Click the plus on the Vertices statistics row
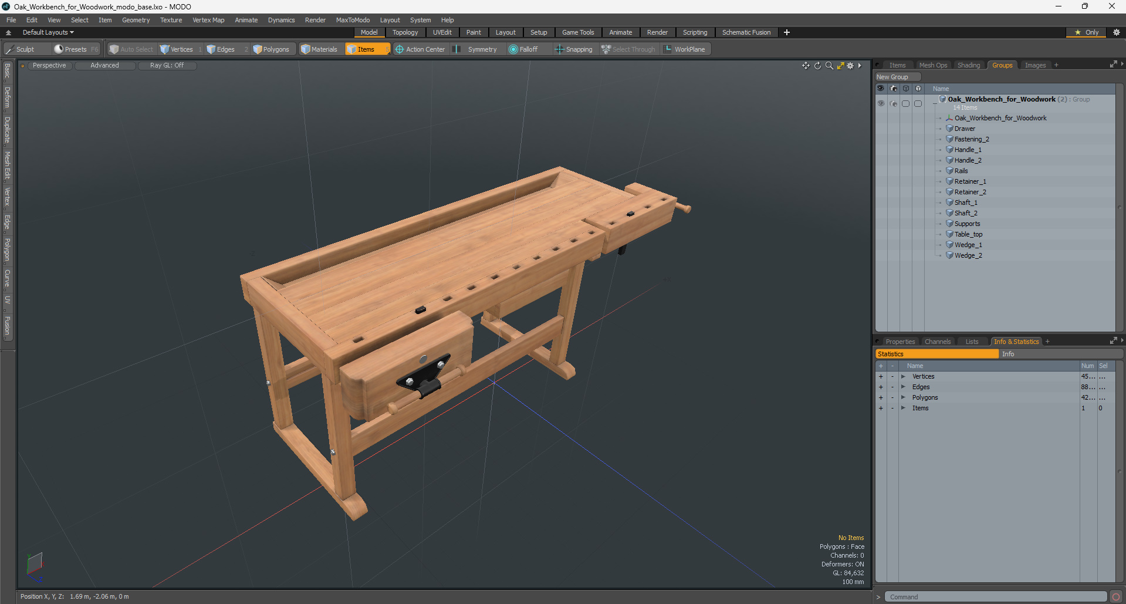 (x=880, y=376)
